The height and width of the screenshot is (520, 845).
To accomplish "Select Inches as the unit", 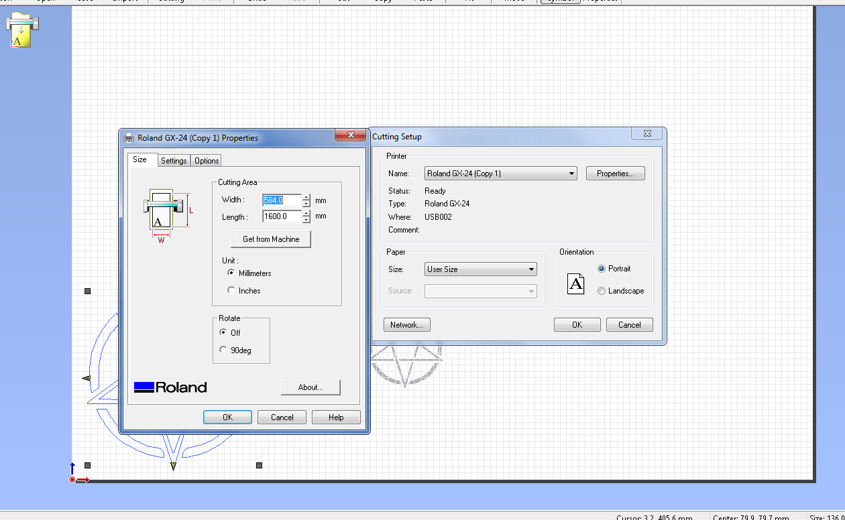I will (231, 291).
